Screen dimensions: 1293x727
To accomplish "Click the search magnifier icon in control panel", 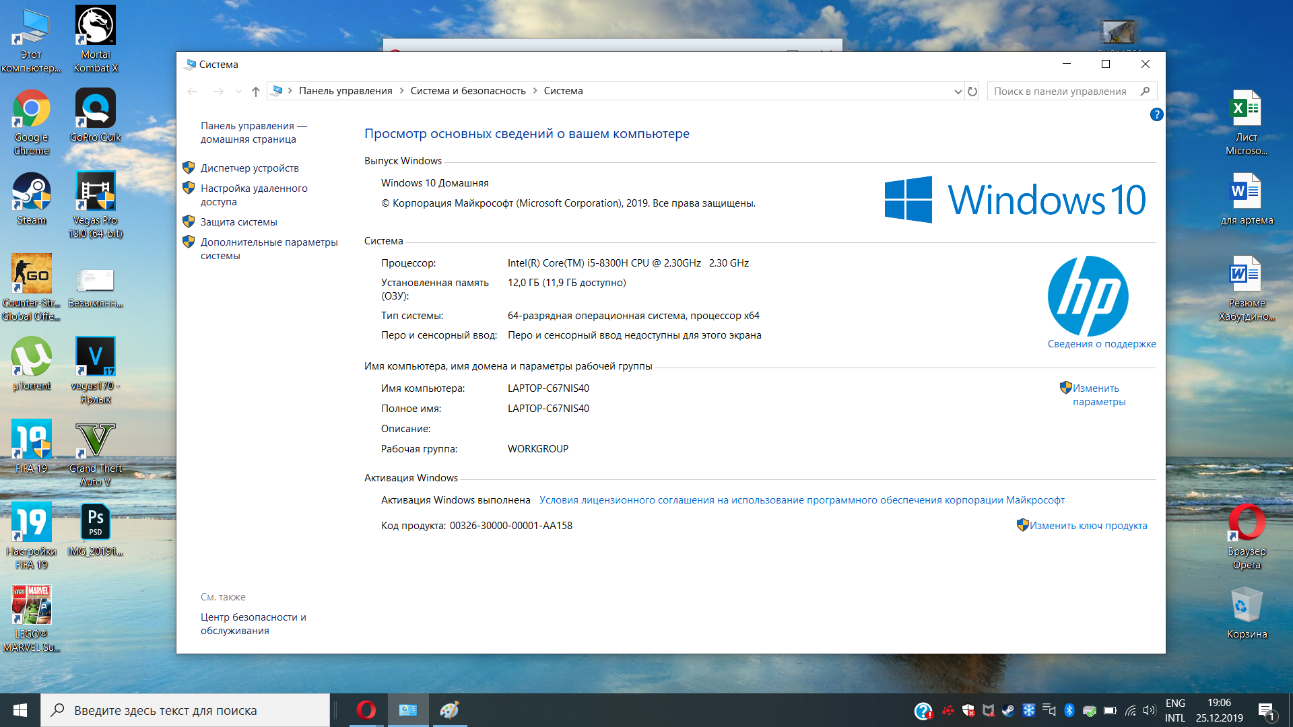I will point(1146,92).
